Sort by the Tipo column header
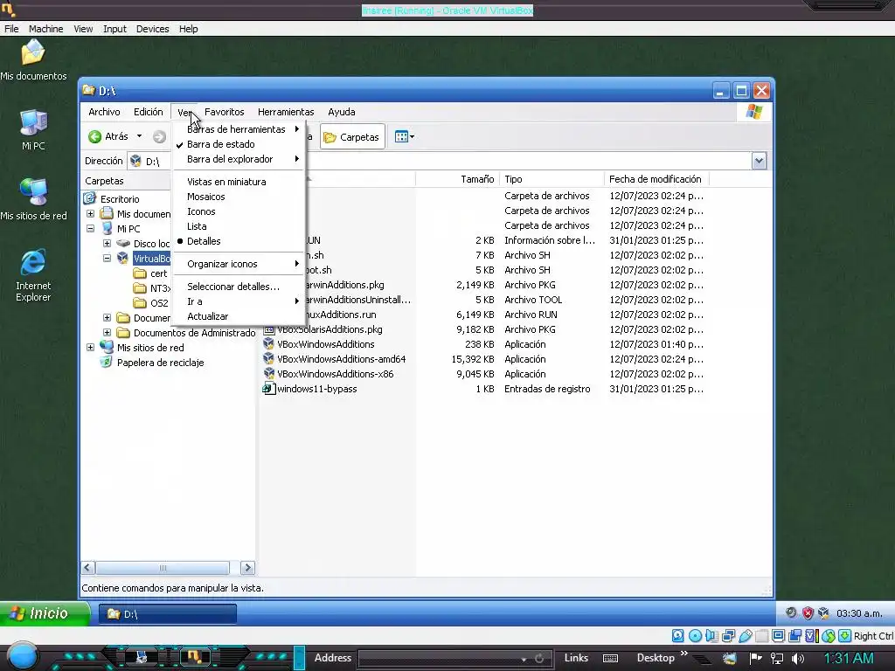 pos(552,179)
